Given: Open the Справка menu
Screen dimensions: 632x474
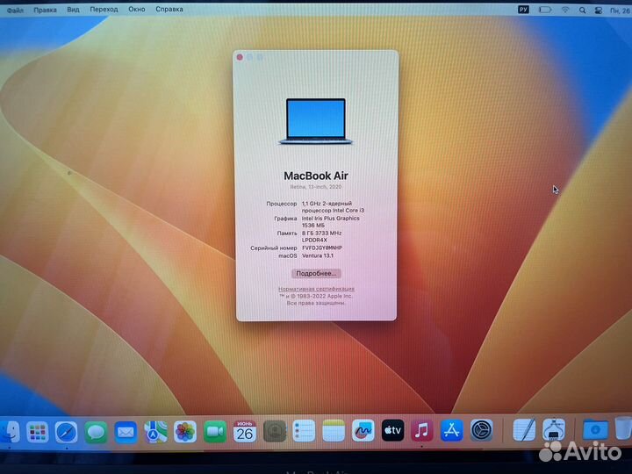Looking at the screenshot, I should point(169,9).
